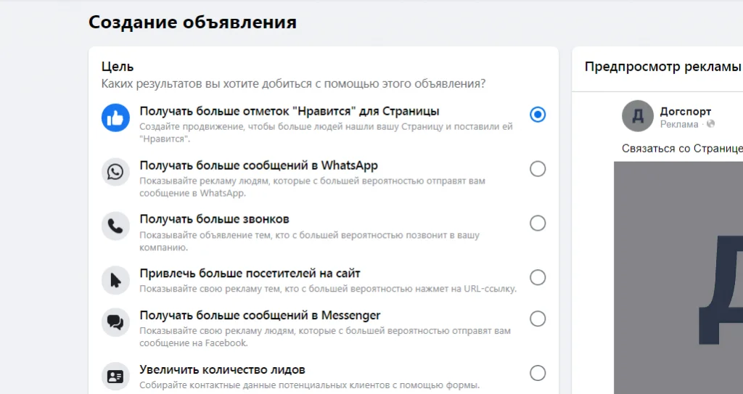Click "Привлечь больше посетителей на сайт" option text
This screenshot has height=394, width=743.
250,274
